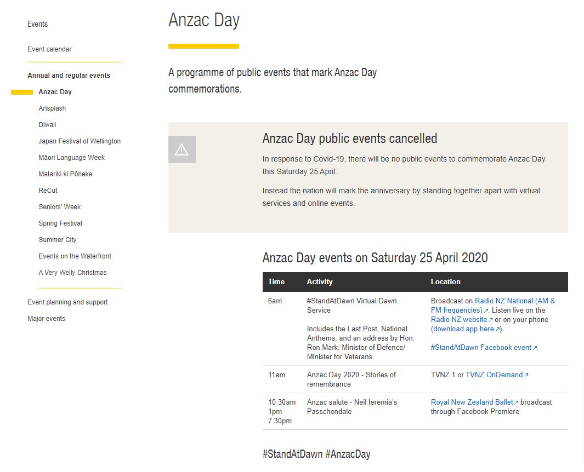Open the Major events page
The height and width of the screenshot is (472, 584).
[x=46, y=318]
